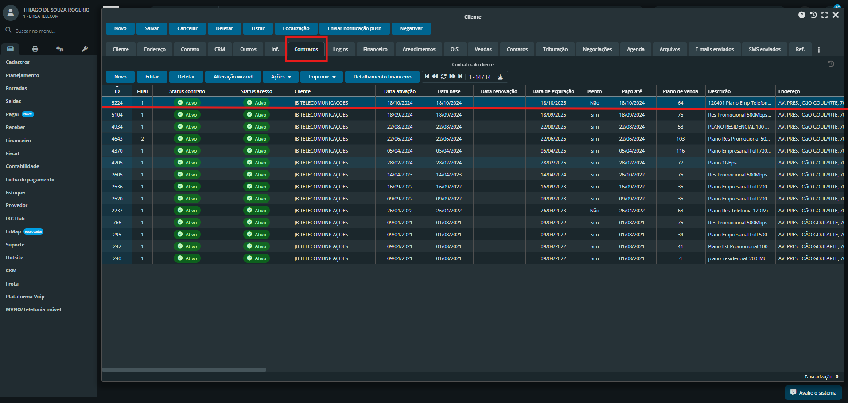Screen dimensions: 848x403
Task: Download contracts list via export icon
Action: coord(500,77)
